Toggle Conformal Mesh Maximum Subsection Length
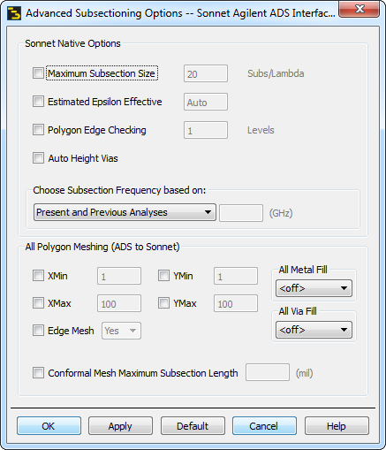This screenshot has height=450, width=386. pyautogui.click(x=38, y=373)
